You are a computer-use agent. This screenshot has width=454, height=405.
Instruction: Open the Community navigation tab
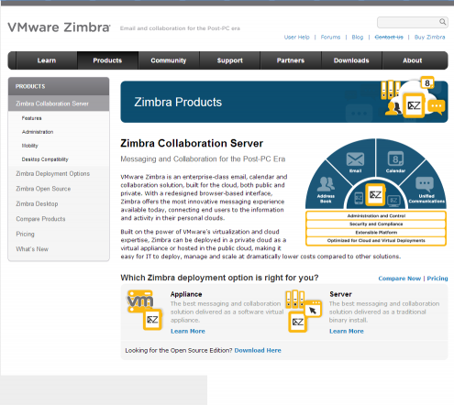(x=169, y=60)
